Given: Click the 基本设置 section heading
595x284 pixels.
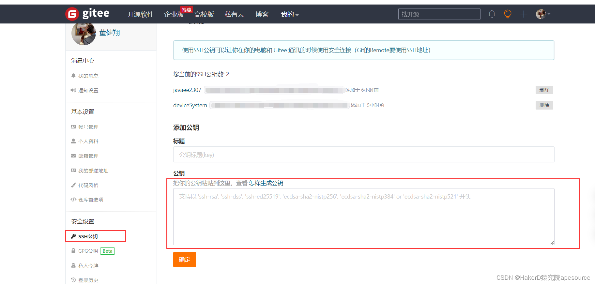Looking at the screenshot, I should click(83, 112).
